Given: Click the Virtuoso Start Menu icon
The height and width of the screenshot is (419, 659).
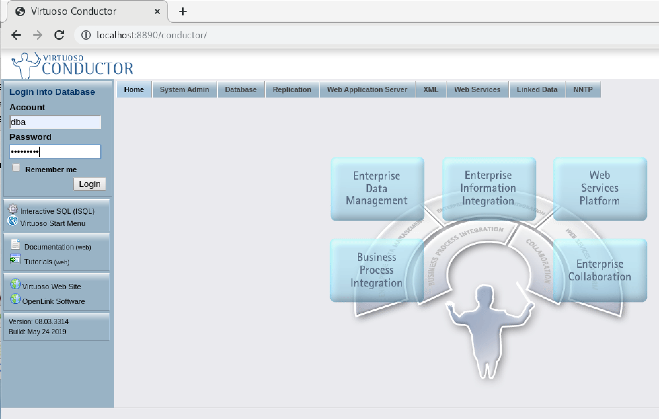Looking at the screenshot, I should [x=13, y=221].
